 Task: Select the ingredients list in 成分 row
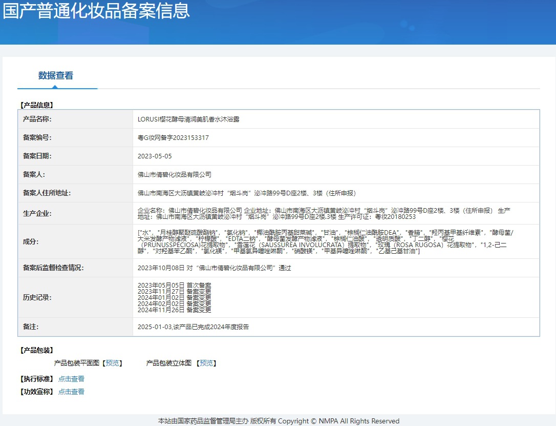[x=326, y=242]
